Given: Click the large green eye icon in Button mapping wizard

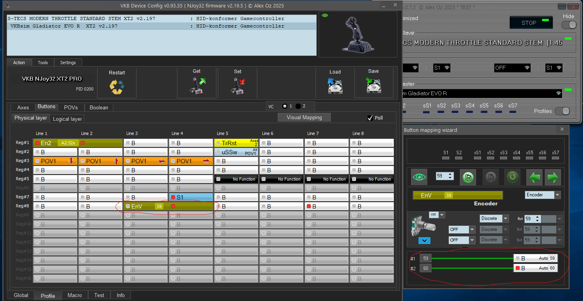Looking at the screenshot, I should [419, 177].
